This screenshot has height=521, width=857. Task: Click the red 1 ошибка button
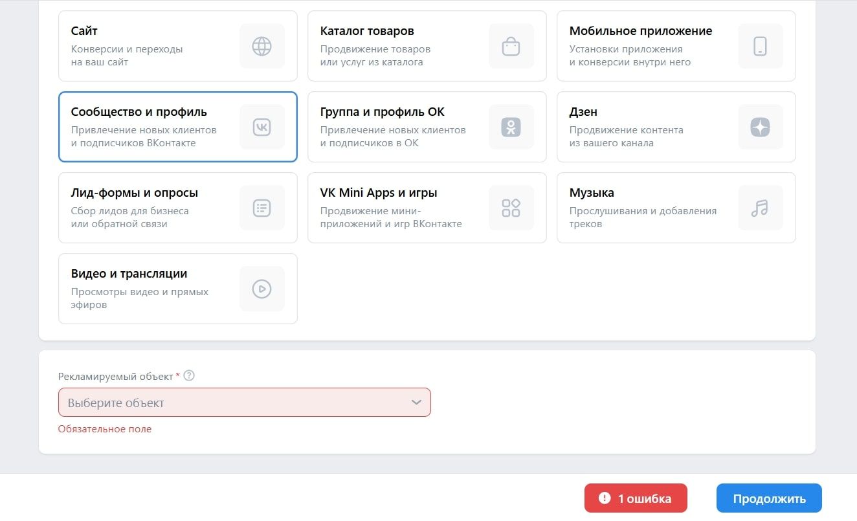click(x=635, y=498)
